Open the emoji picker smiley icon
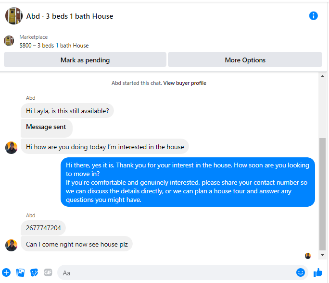 point(301,272)
